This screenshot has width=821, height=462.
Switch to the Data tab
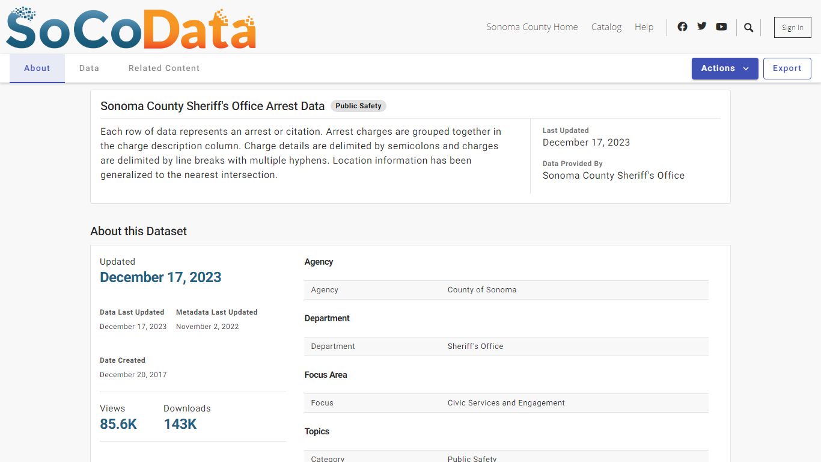point(89,69)
